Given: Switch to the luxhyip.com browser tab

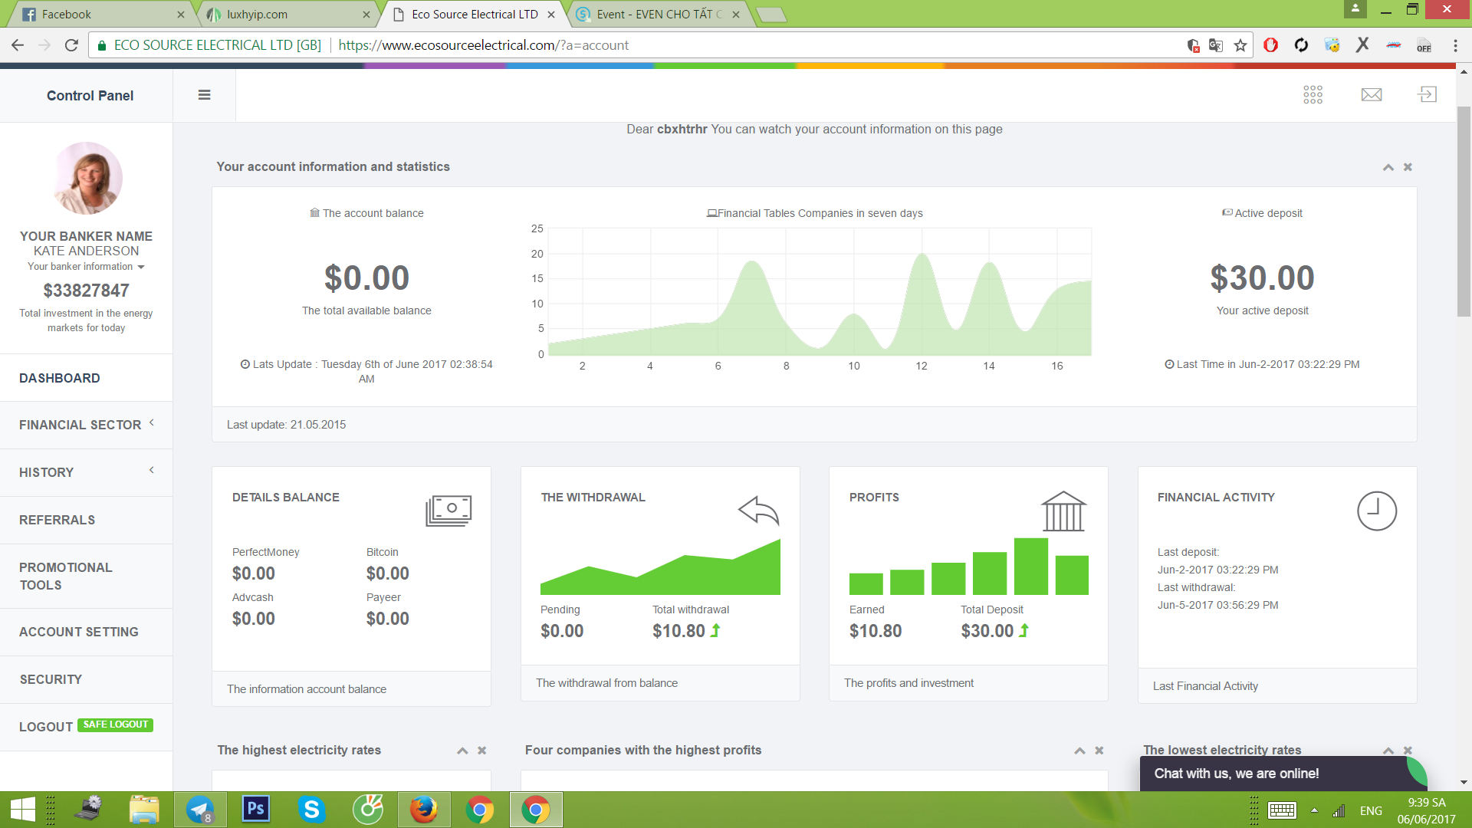Looking at the screenshot, I should [284, 14].
